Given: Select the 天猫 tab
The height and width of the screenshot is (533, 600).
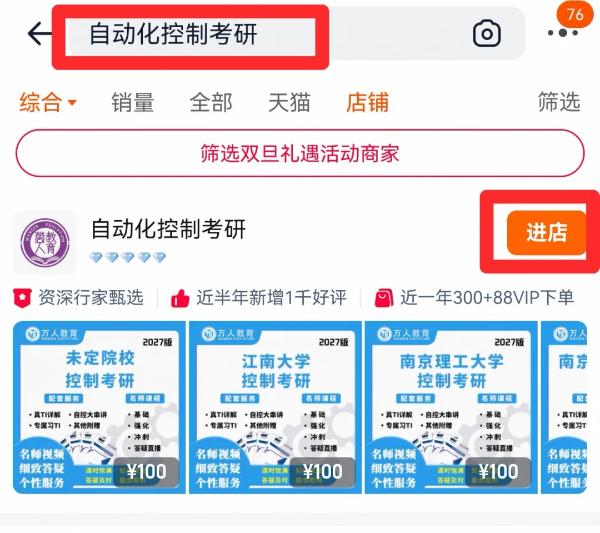Looking at the screenshot, I should (x=289, y=102).
